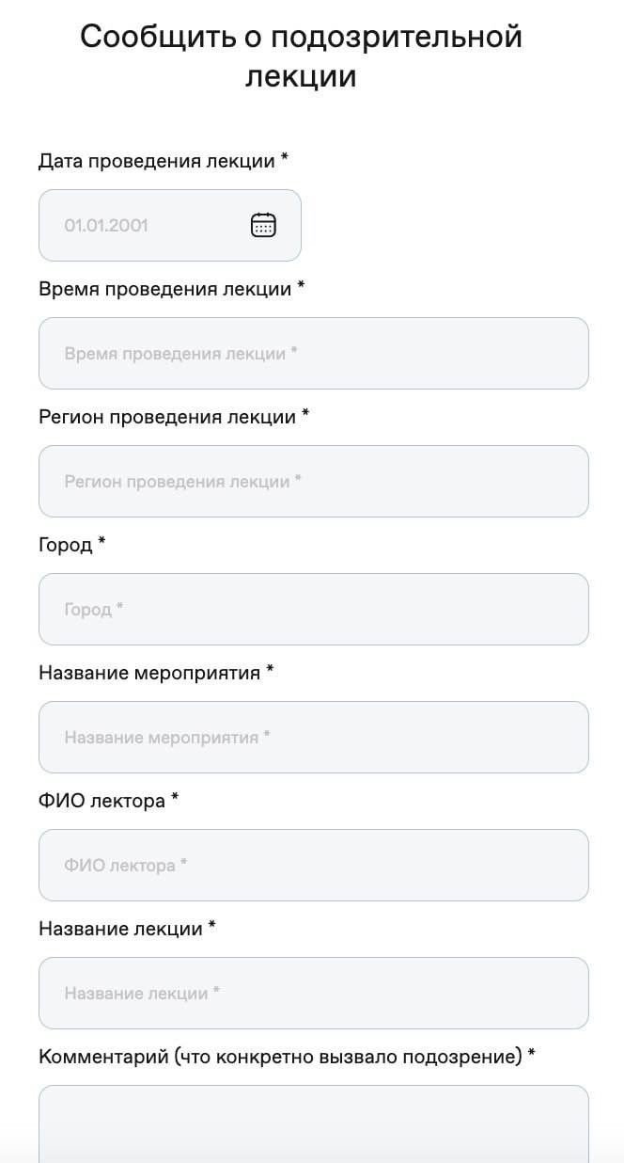Click the 'Название лекции' label text
Image resolution: width=624 pixels, height=1163 pixels.
click(120, 929)
